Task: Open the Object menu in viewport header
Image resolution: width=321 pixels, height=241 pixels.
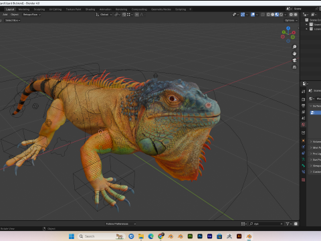Action: point(15,15)
